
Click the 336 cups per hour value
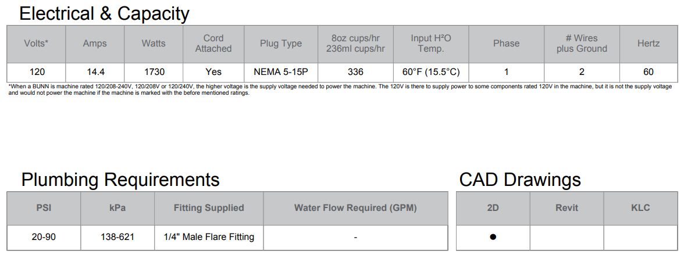tap(355, 72)
